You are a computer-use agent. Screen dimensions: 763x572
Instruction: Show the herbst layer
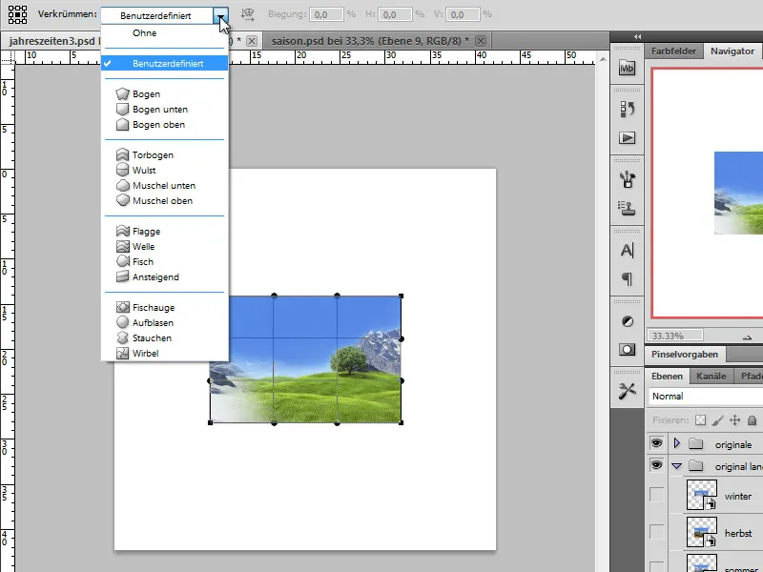tap(656, 532)
